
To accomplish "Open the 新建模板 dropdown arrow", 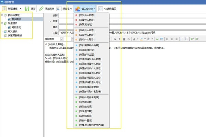I will coord(21,9).
